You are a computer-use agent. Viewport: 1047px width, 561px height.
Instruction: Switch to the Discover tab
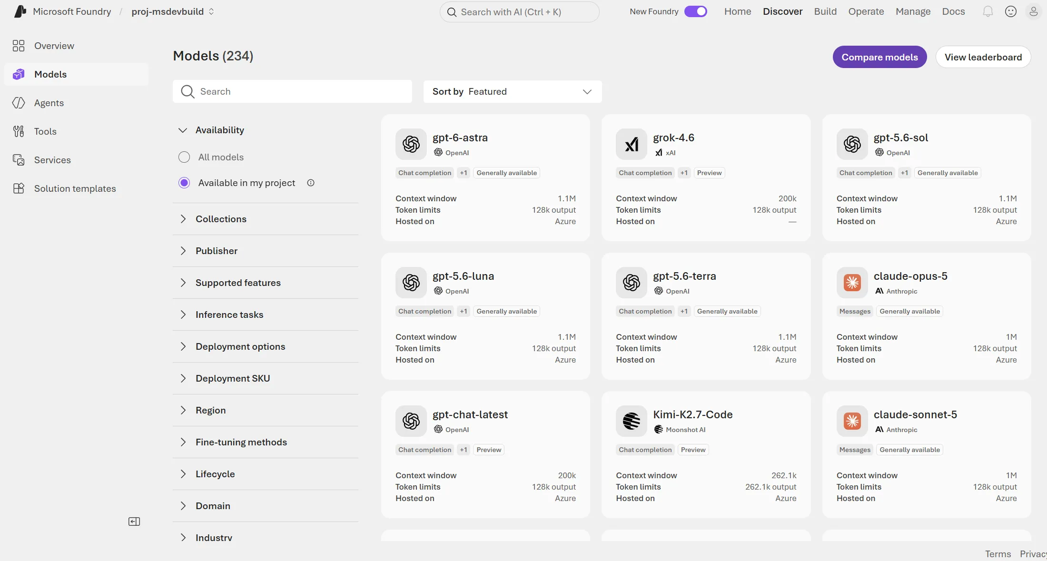782,11
